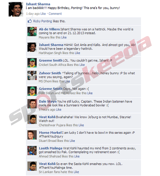Open the Ricky Ponting profile link
Screen dimensions: 160x176
coord(43,21)
